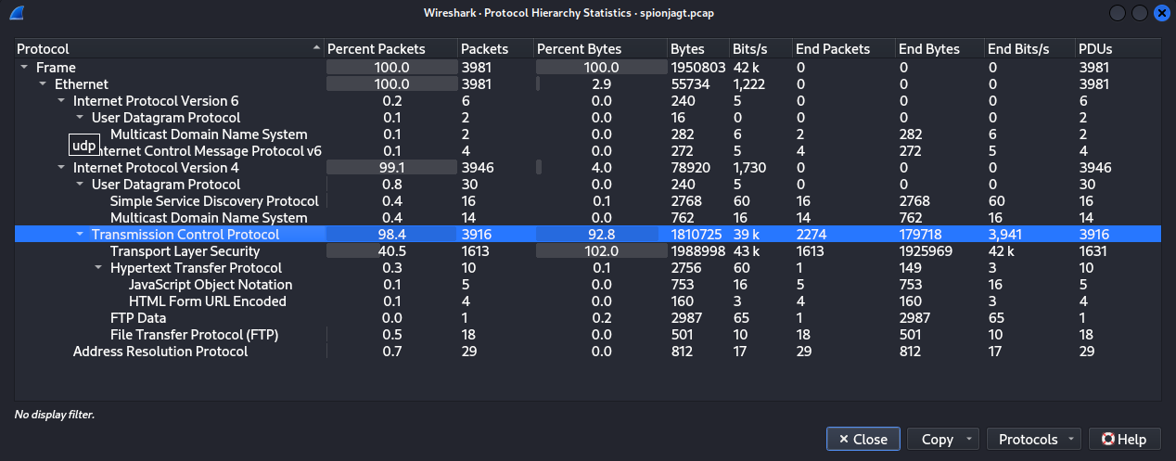Image resolution: width=1176 pixels, height=461 pixels.
Task: Select the Address Resolution Protocol row
Action: point(160,352)
